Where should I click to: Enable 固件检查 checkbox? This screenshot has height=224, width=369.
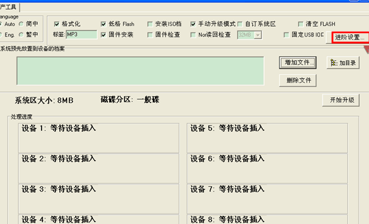point(150,35)
